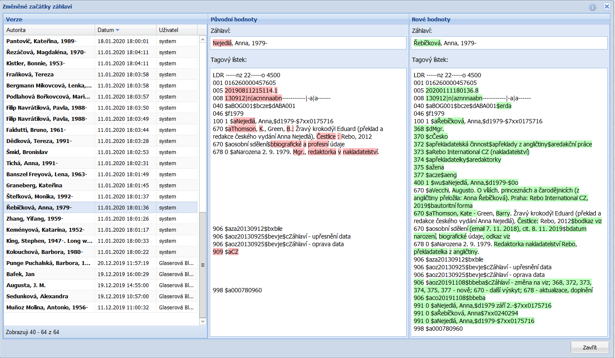Click the version list scrollbar up arrow
Screen dimensions: 615x358
203,39
